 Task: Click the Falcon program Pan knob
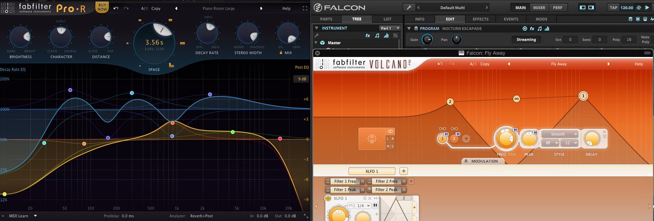456,40
